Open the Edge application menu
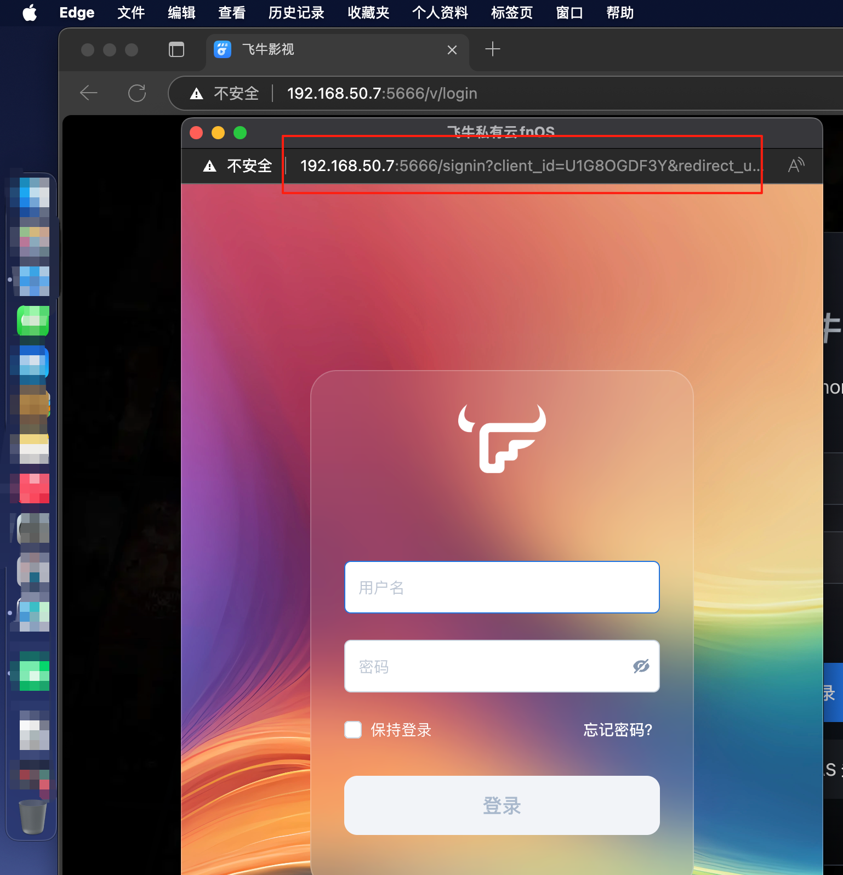The image size is (843, 875). [77, 13]
